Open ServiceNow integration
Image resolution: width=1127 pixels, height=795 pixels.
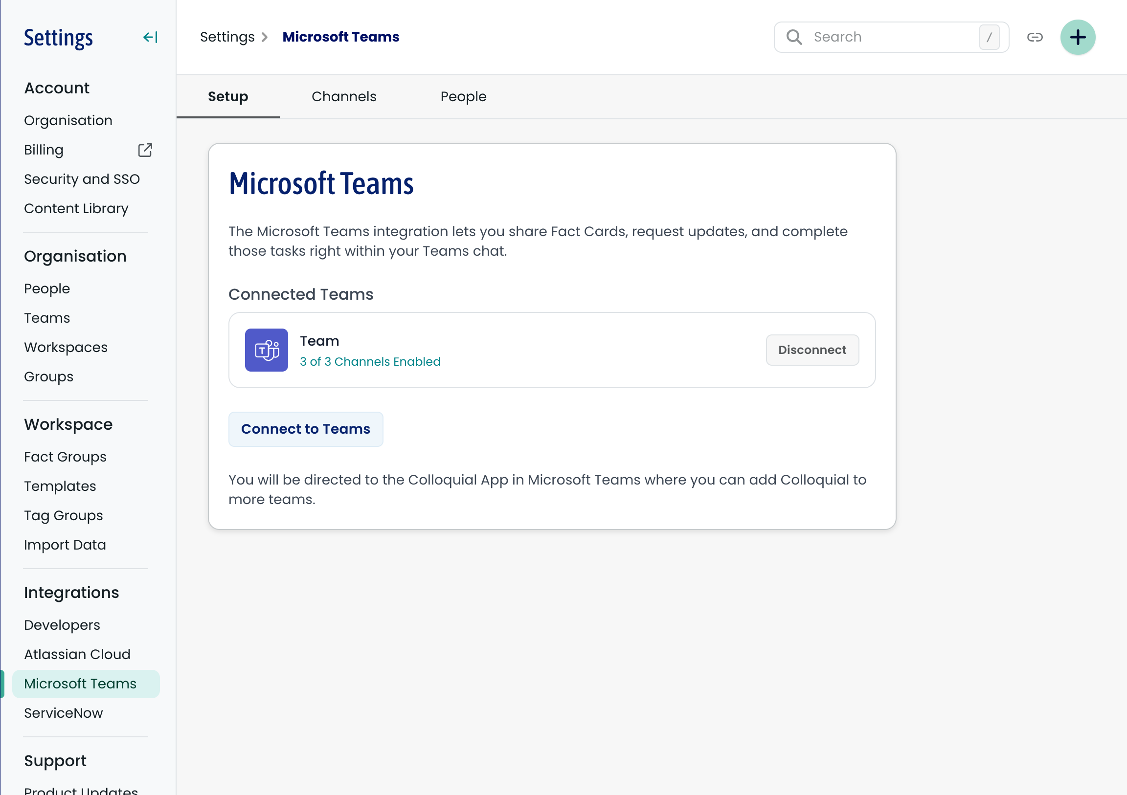coord(63,713)
